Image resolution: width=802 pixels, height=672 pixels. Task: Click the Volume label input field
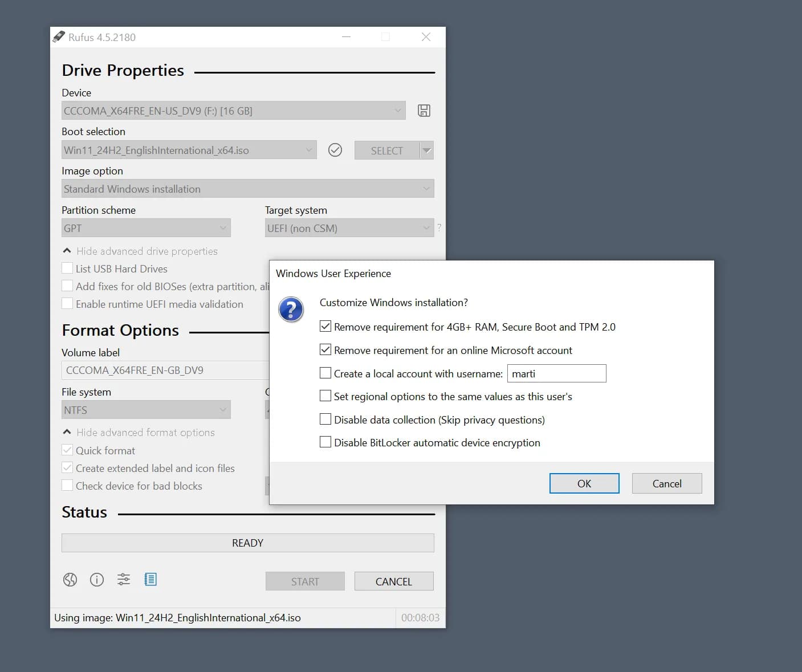tap(165, 370)
